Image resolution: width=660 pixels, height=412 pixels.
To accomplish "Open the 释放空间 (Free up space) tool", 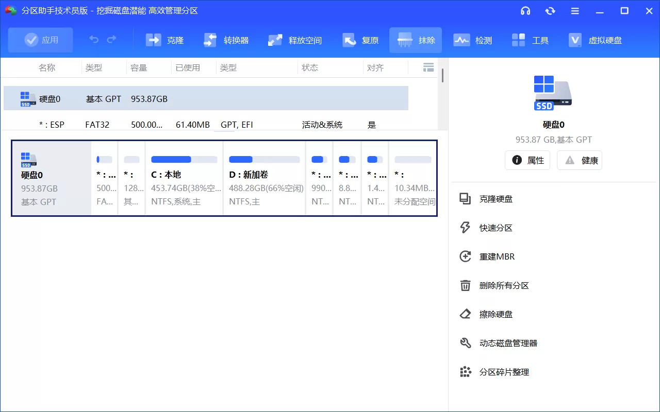I will coord(295,40).
